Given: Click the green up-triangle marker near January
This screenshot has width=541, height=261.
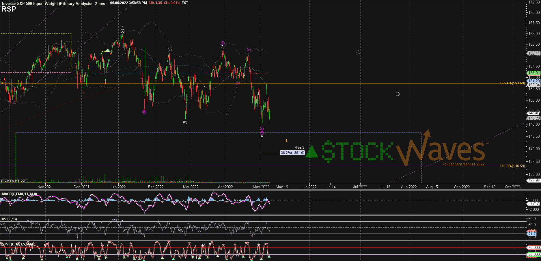Looking at the screenshot, I should point(107,51).
